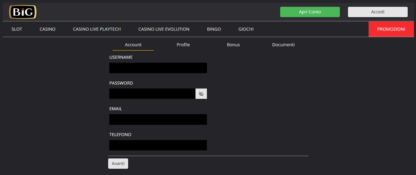This screenshot has width=416, height=175.
Task: Select CASINO LIVE EVOLUTION in navigation
Action: [x=164, y=29]
